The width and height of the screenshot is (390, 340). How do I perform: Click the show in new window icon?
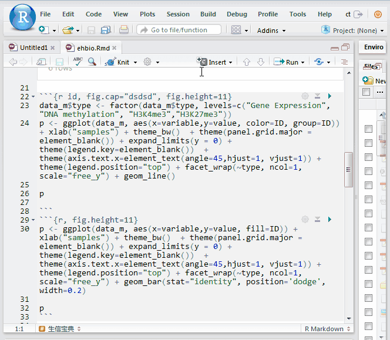coord(41,62)
